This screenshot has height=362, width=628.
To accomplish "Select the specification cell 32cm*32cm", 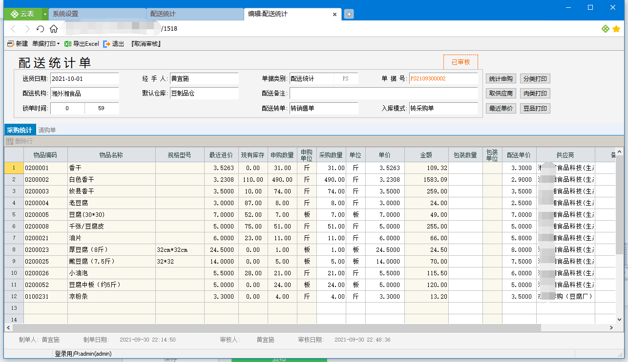I will pyautogui.click(x=180, y=250).
